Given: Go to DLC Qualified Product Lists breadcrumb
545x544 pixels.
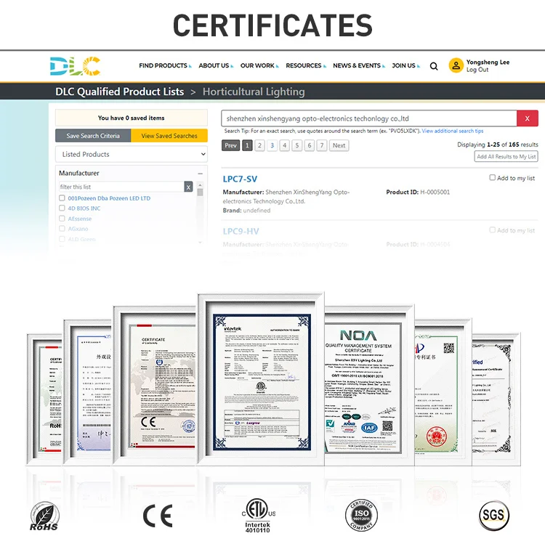Looking at the screenshot, I should pos(120,92).
